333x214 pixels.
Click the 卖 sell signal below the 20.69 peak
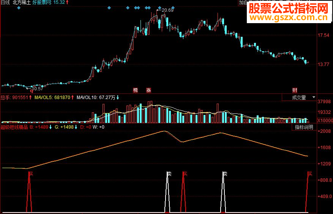coord(169,174)
